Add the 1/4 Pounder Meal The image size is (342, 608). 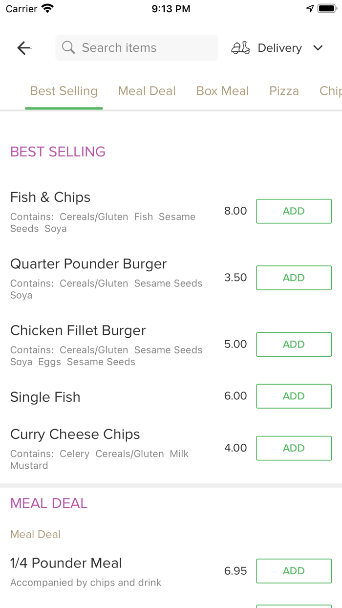click(294, 571)
